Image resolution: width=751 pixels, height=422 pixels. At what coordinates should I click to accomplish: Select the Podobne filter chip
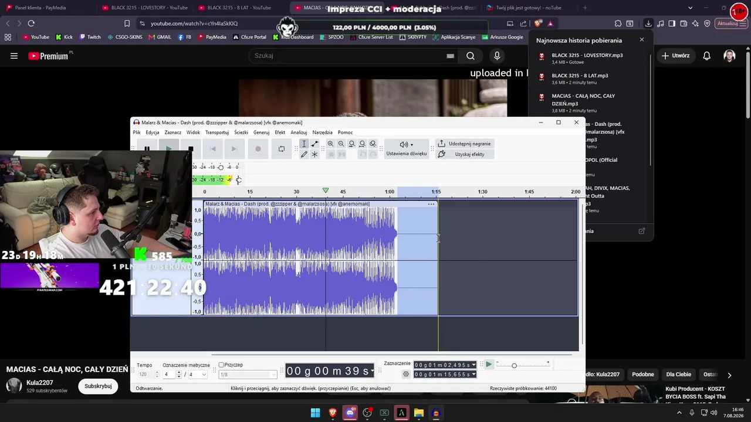pyautogui.click(x=643, y=375)
